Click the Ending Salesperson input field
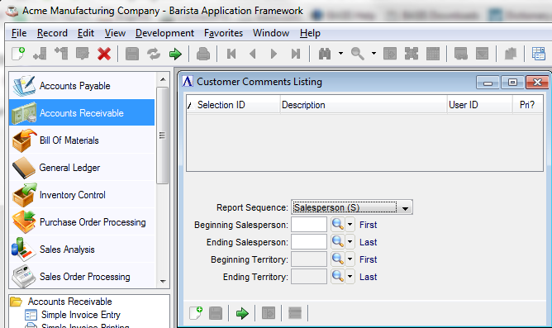Screen dimensions: 552x328 point(309,242)
